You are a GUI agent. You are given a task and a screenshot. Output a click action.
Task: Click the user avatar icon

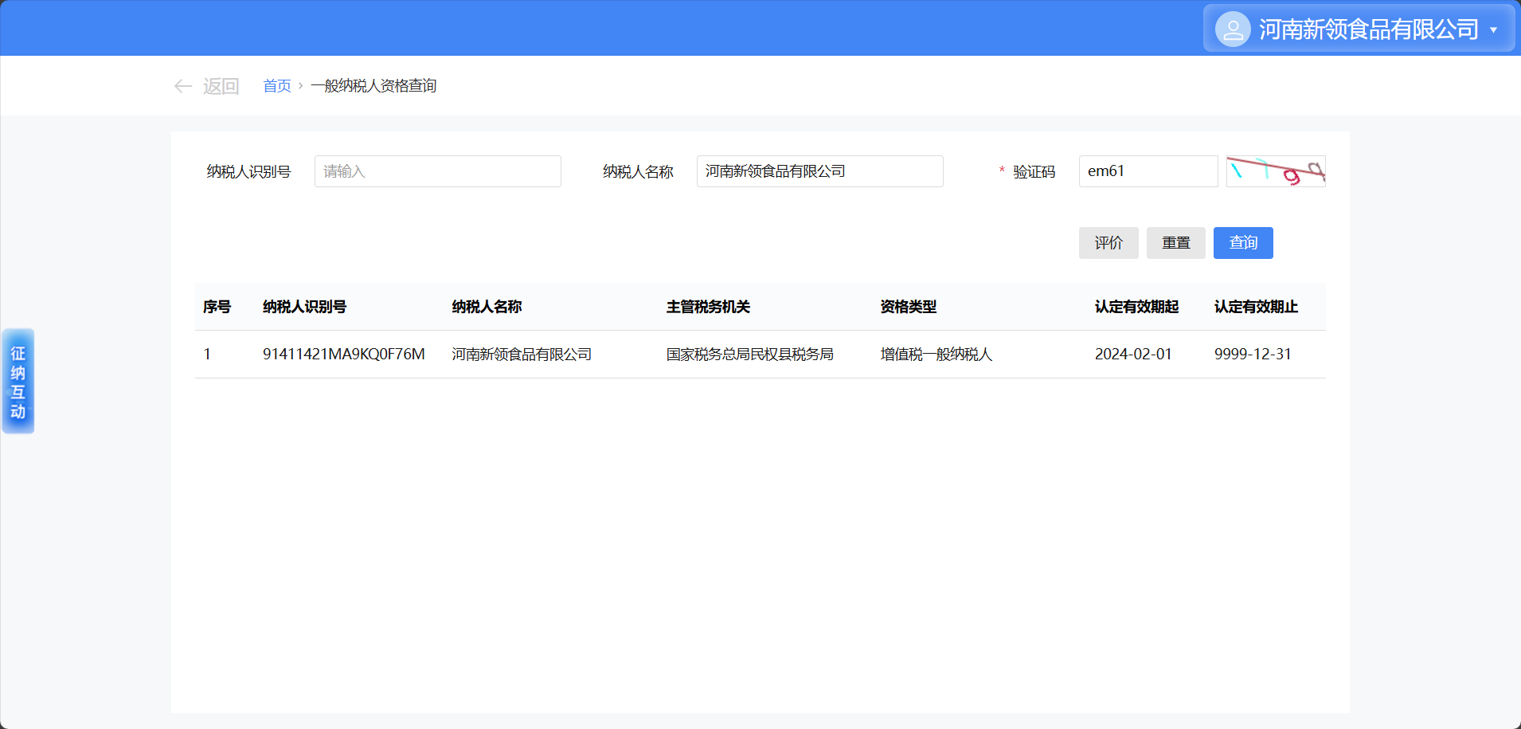click(1232, 29)
